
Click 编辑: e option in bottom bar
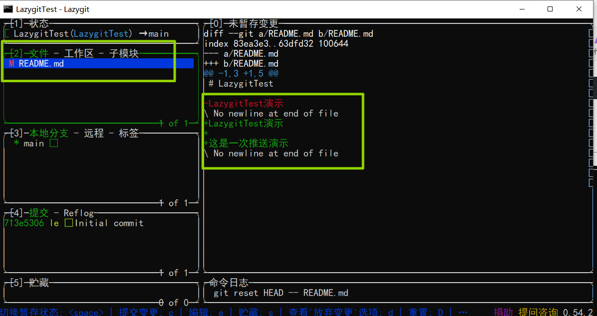206,312
